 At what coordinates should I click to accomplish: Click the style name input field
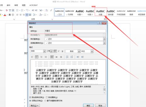75,31
